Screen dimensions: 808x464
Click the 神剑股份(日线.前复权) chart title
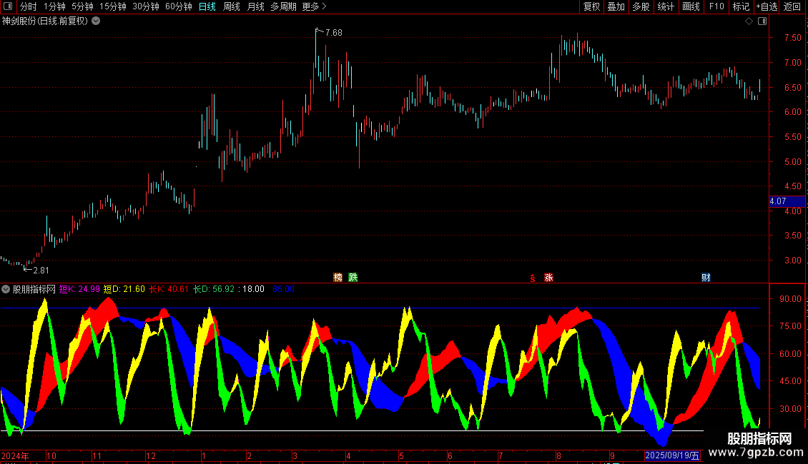(x=45, y=21)
